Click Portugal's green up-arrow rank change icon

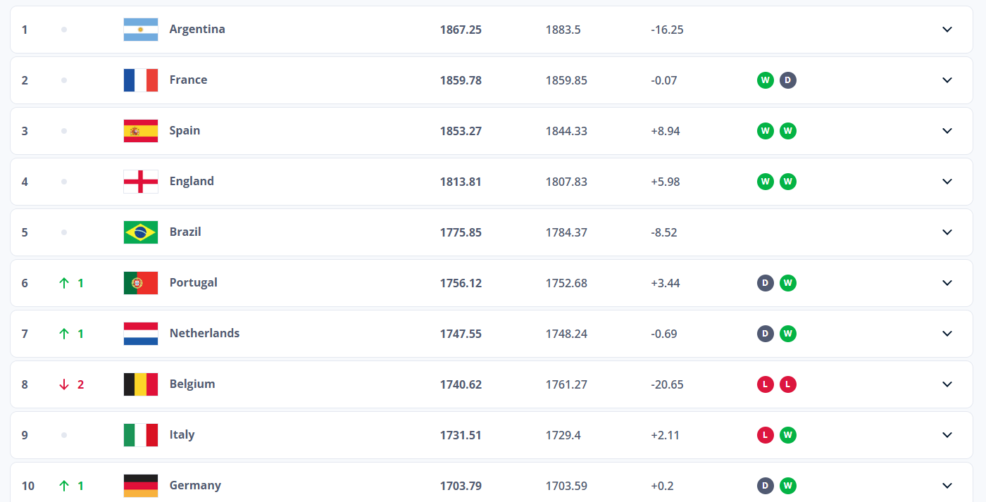(64, 283)
